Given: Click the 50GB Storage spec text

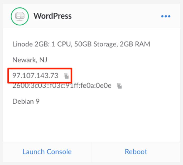Looking at the screenshot, I should click(95, 44).
